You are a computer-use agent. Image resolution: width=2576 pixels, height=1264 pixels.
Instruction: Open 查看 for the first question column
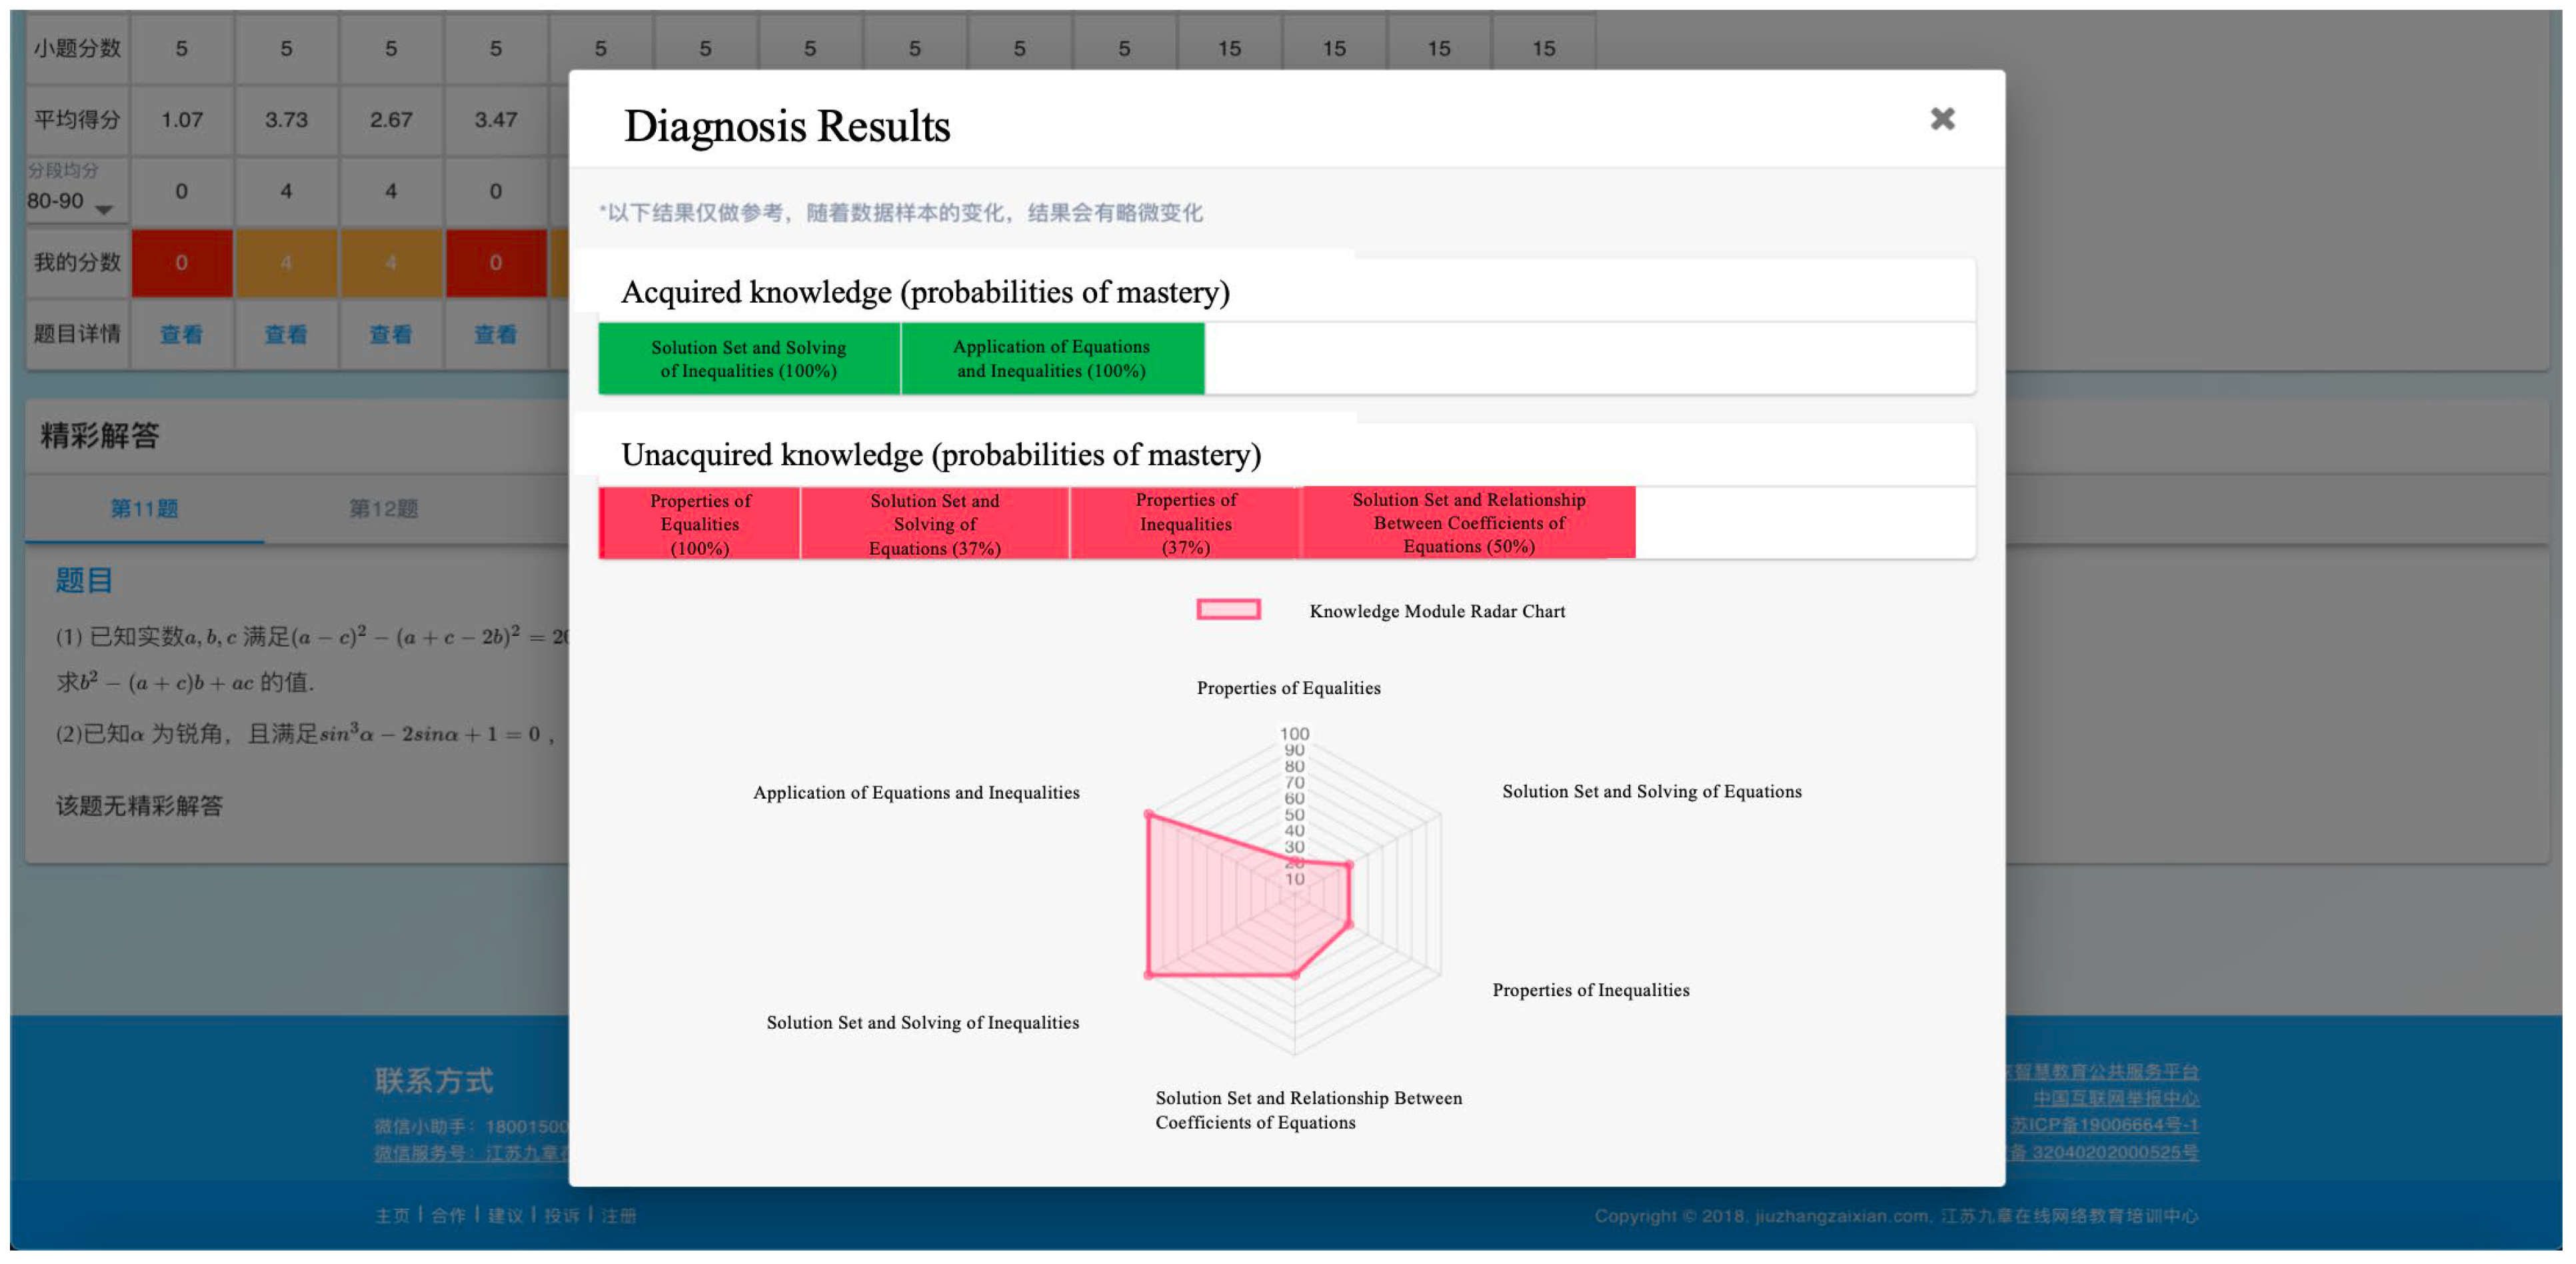click(181, 335)
